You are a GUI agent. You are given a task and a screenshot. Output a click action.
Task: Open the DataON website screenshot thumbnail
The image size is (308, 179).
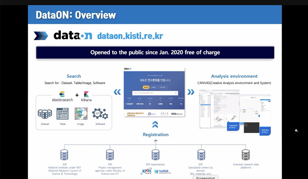click(154, 93)
